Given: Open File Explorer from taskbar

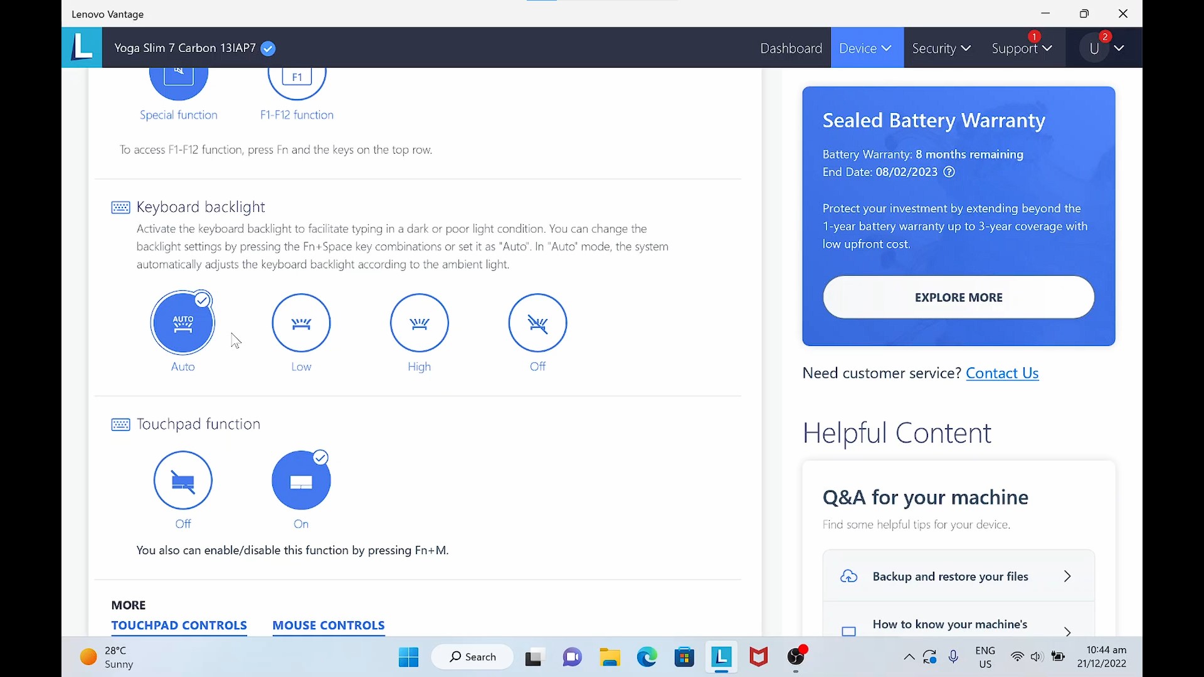Looking at the screenshot, I should tap(610, 658).
